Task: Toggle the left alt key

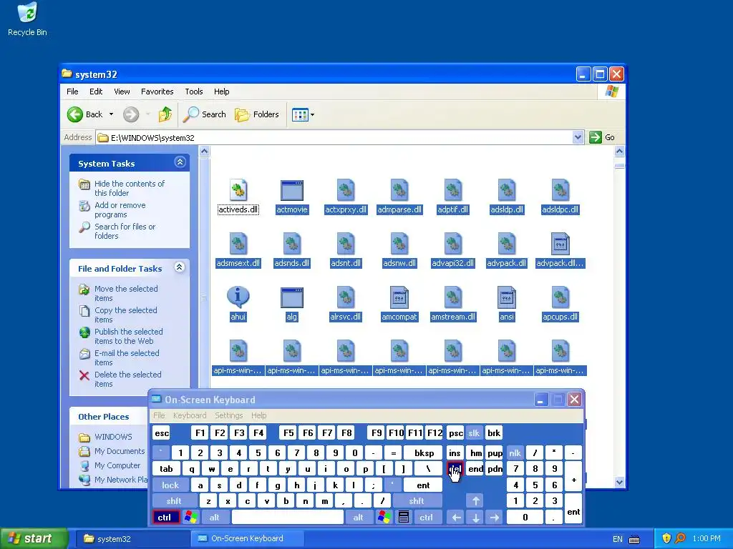Action: 215,518
